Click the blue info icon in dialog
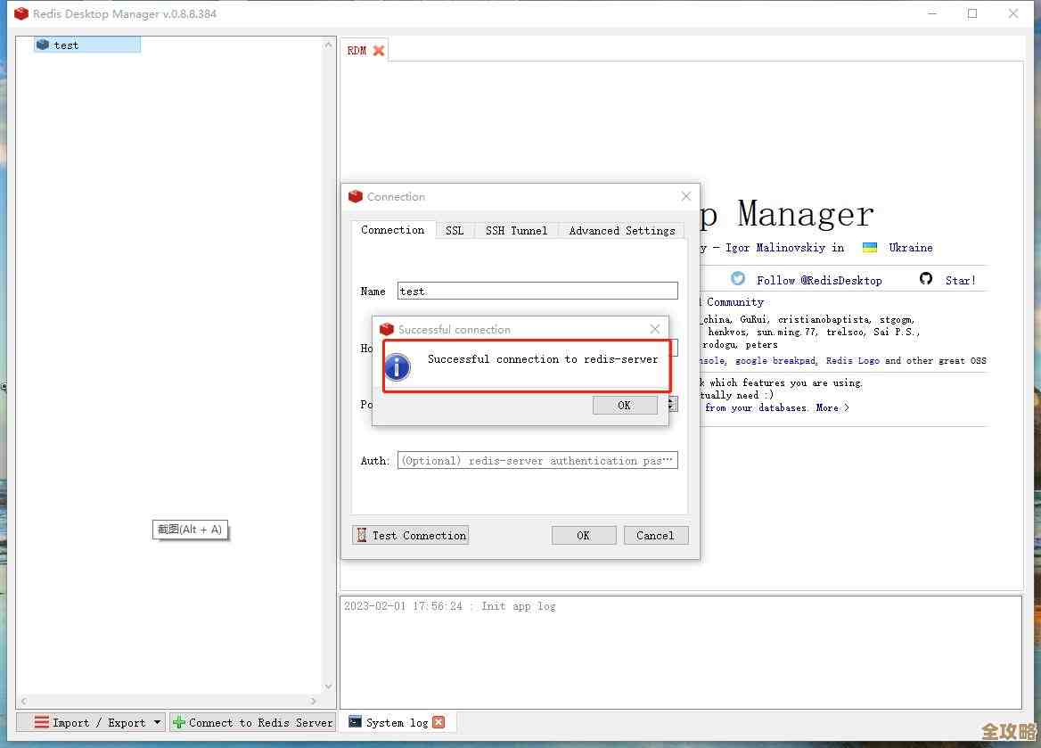1041x748 pixels. click(398, 366)
